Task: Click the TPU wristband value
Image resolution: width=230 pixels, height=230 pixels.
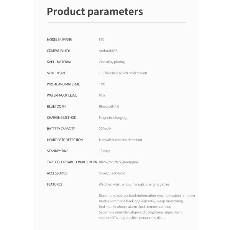Action: [102, 84]
